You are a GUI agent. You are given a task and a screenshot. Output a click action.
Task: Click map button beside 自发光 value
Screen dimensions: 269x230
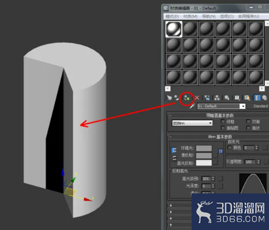coord(265,147)
